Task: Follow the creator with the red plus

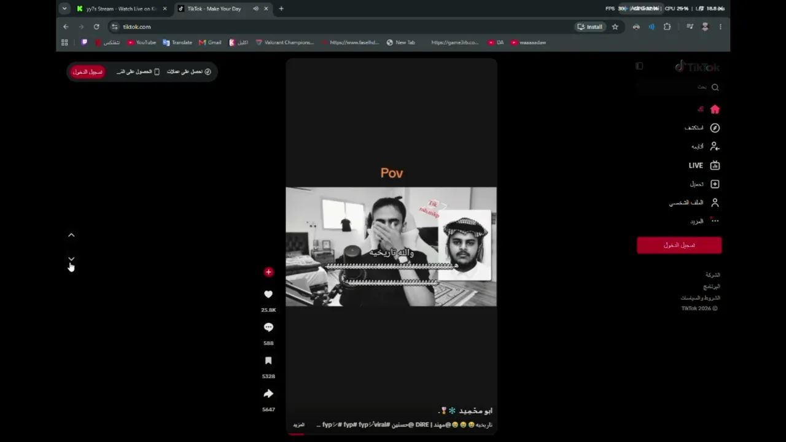Action: [268, 272]
